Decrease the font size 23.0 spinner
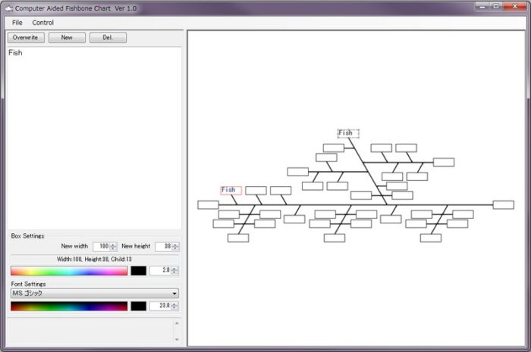 coord(176,309)
